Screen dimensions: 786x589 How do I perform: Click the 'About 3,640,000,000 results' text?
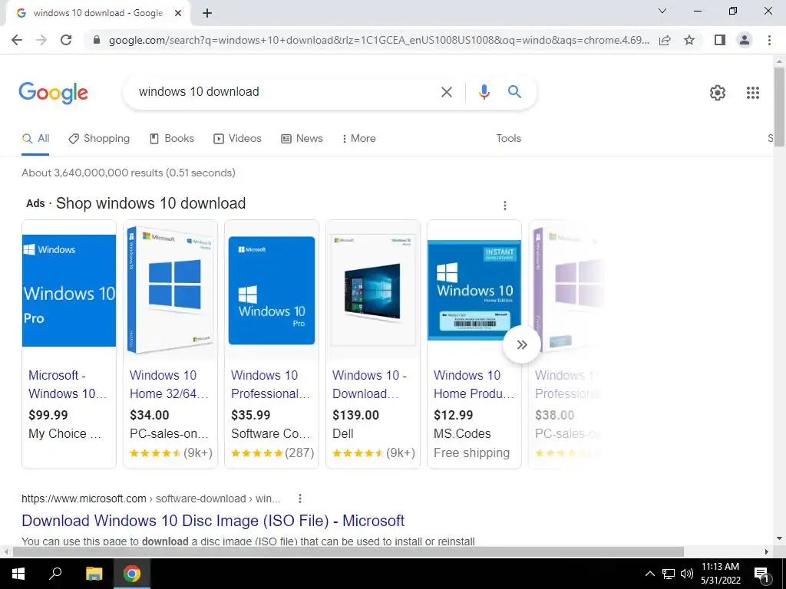coord(128,173)
